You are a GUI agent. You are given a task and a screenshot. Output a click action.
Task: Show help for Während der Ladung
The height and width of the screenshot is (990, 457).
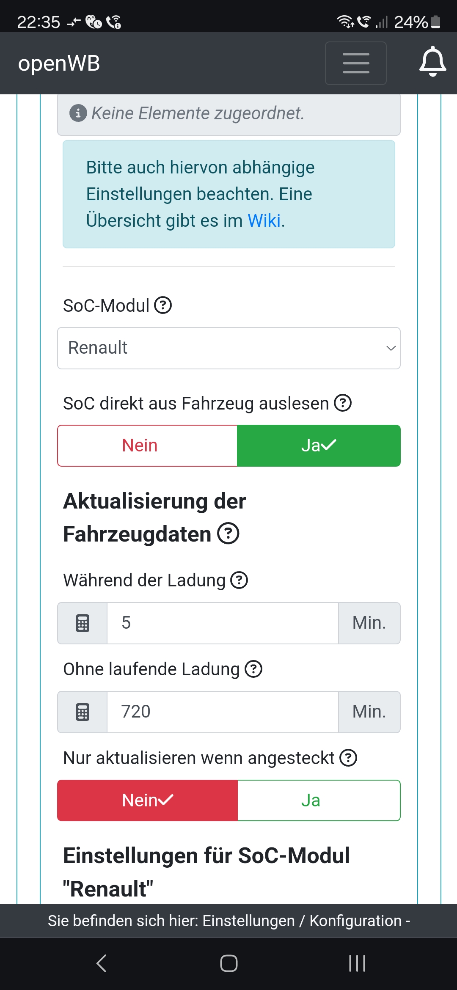(x=239, y=580)
